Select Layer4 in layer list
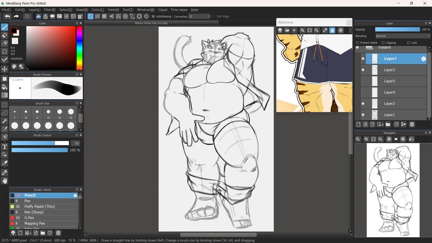 394,92
